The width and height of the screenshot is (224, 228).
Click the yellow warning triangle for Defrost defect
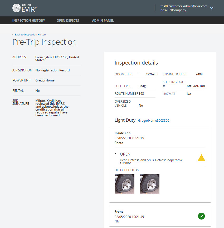pos(201,158)
